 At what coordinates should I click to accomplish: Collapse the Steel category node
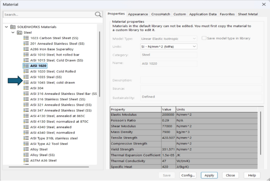click(x=13, y=32)
